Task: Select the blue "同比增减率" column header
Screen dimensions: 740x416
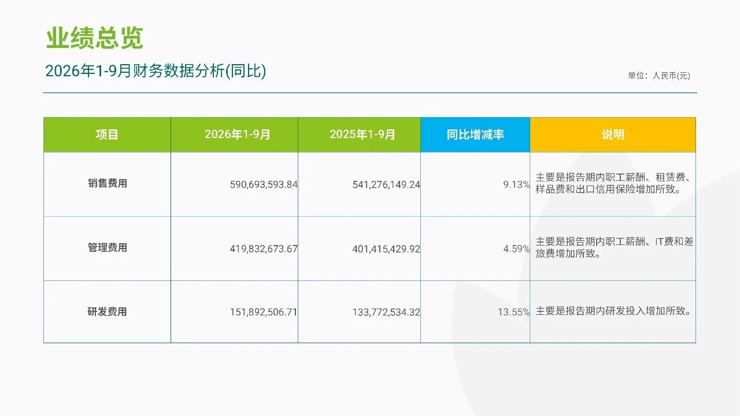Action: click(475, 135)
